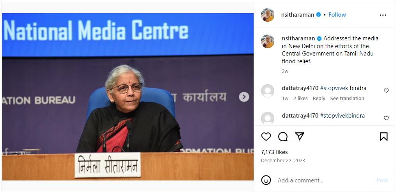
Task: Click See translation on the first comment
Action: [x=347, y=98]
